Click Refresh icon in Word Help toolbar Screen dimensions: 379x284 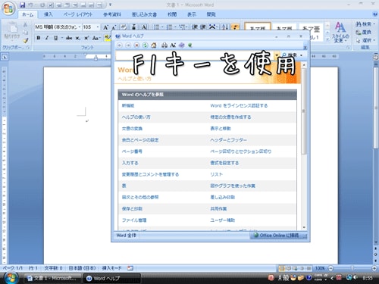click(x=145, y=45)
